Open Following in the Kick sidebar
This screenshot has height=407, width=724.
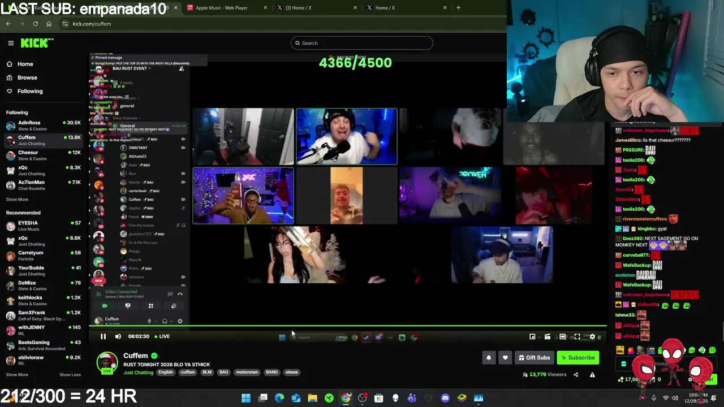(x=29, y=91)
